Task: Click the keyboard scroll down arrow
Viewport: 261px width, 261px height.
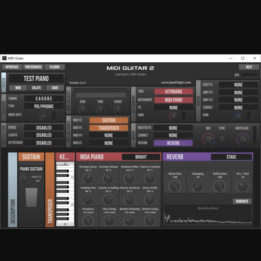Action: click(65, 224)
